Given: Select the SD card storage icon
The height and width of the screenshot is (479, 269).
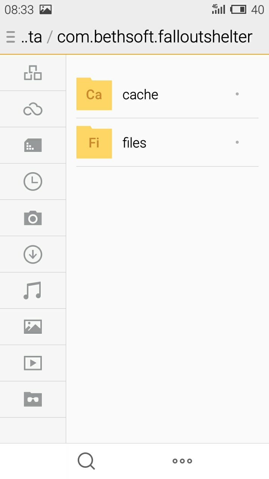Looking at the screenshot, I should pyautogui.click(x=33, y=145).
